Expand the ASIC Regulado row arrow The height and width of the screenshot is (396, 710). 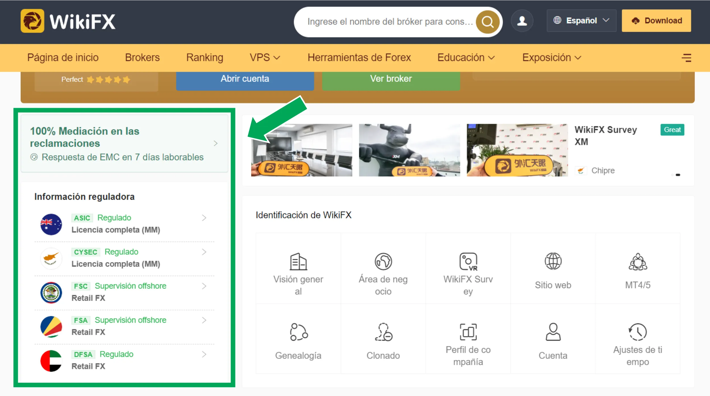coord(204,218)
